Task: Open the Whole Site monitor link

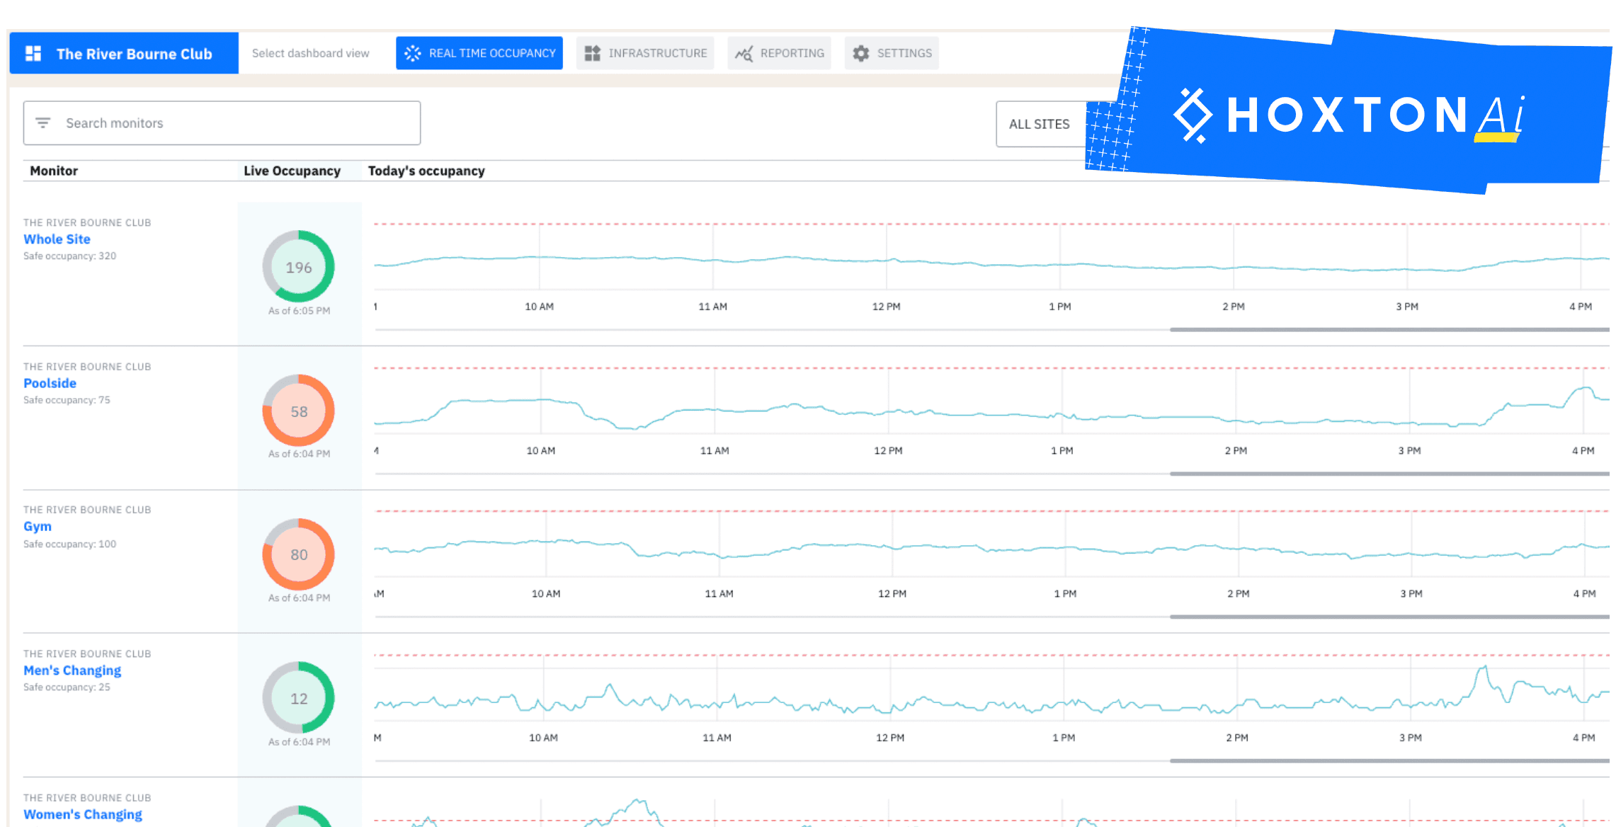Action: (57, 239)
